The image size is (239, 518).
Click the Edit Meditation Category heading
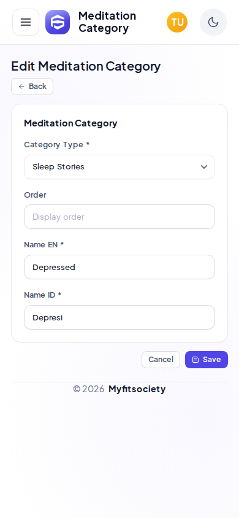point(86,66)
